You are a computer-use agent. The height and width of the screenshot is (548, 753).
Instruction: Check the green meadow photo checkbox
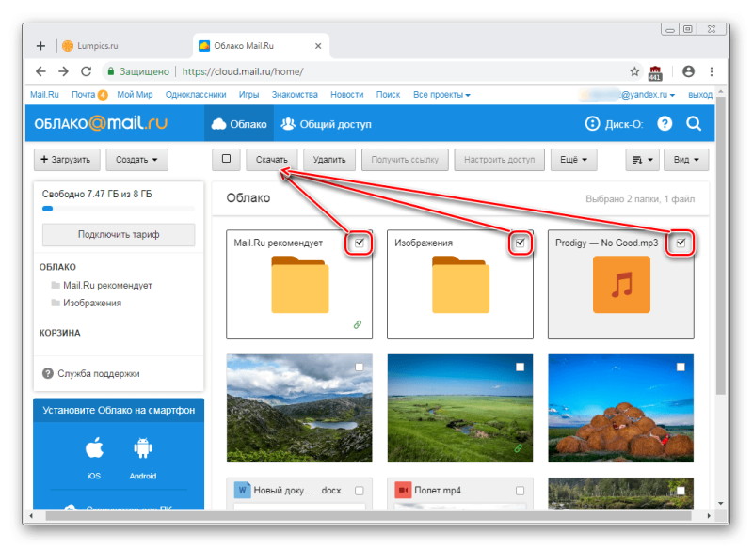pos(521,367)
